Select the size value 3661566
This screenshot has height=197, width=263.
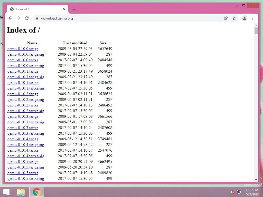click(105, 116)
